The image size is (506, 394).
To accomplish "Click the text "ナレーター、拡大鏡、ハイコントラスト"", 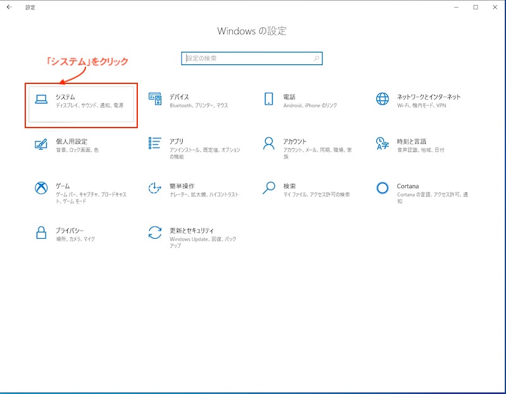I will (204, 194).
